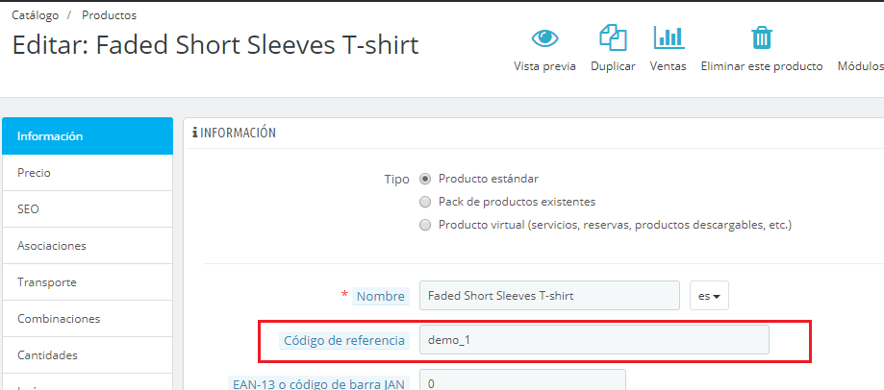The image size is (884, 390).
Task: Choose Producto virtual radio option
Action: pos(425,225)
